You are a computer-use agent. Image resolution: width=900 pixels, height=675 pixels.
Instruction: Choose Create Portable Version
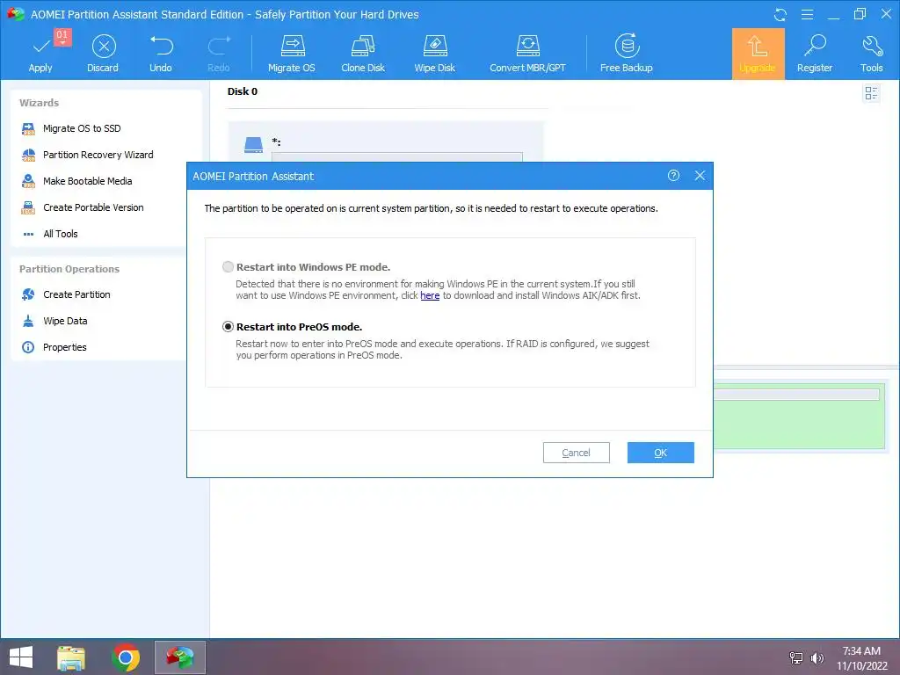[83, 207]
